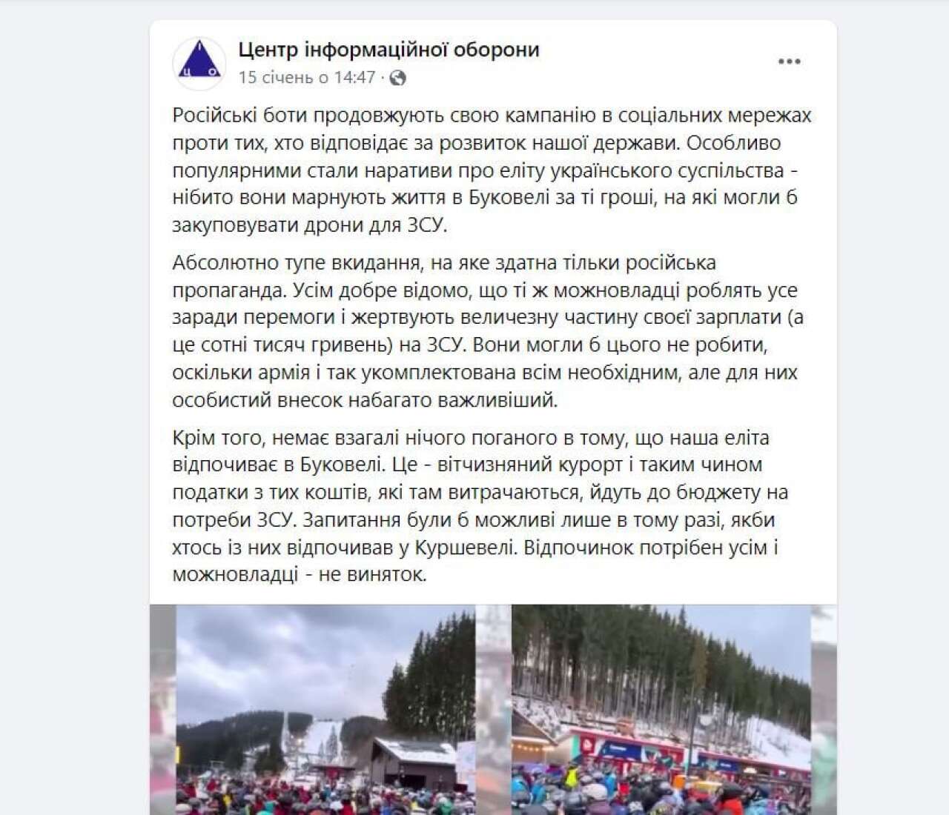Open post options three-dot menu
Screen dimensions: 949x815
pyautogui.click(x=789, y=61)
